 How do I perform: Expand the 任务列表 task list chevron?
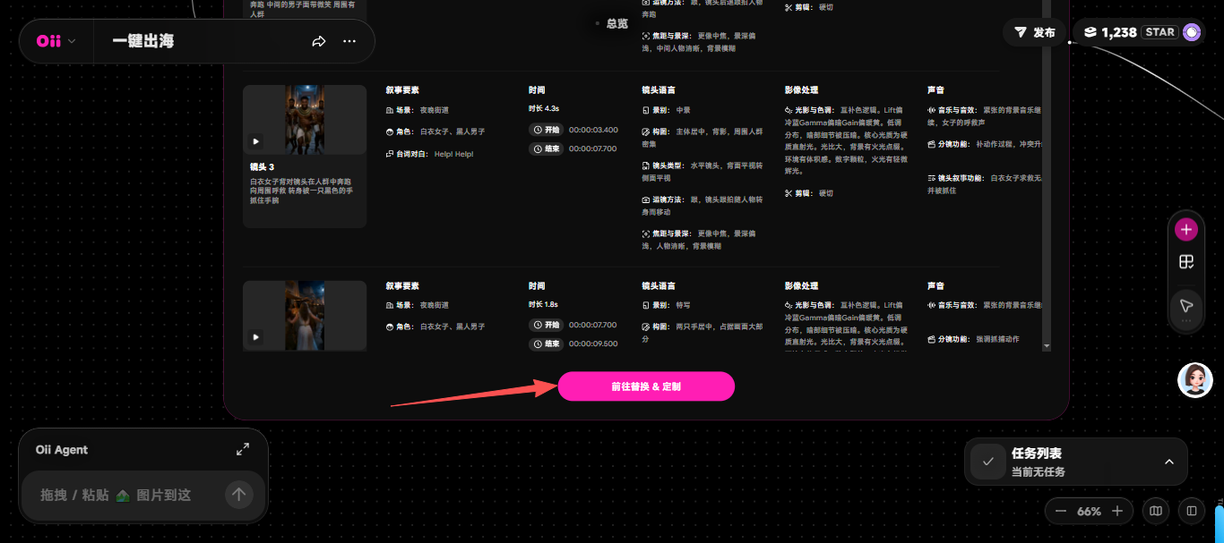click(x=1168, y=462)
